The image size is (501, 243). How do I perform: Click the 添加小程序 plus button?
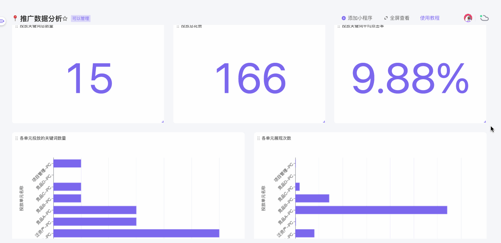344,18
